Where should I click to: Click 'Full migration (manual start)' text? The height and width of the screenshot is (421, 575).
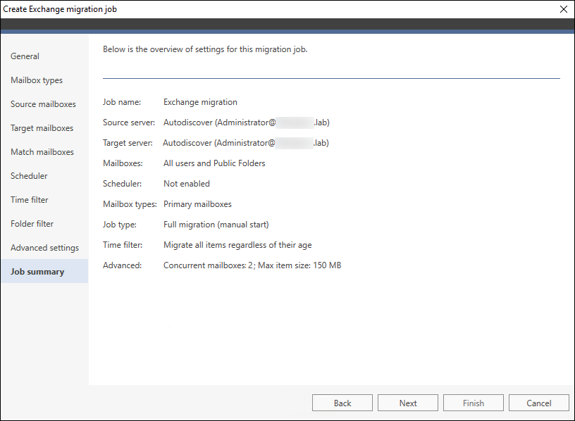(x=216, y=225)
